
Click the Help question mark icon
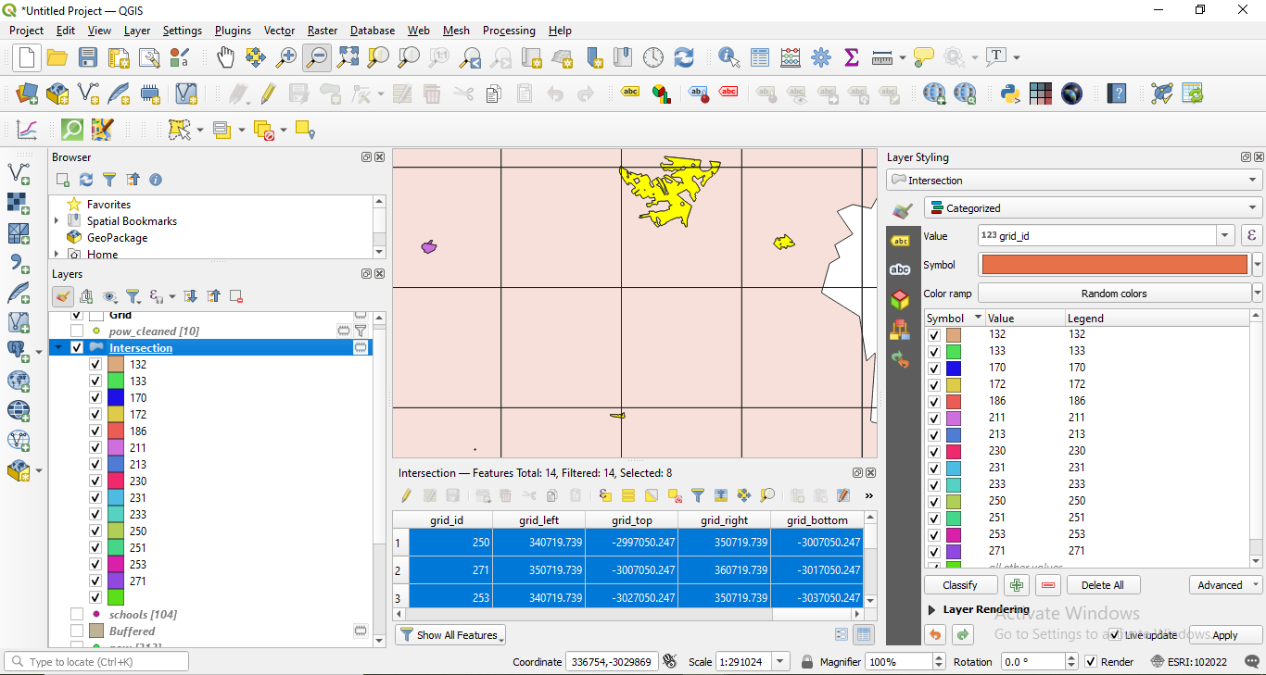1118,94
